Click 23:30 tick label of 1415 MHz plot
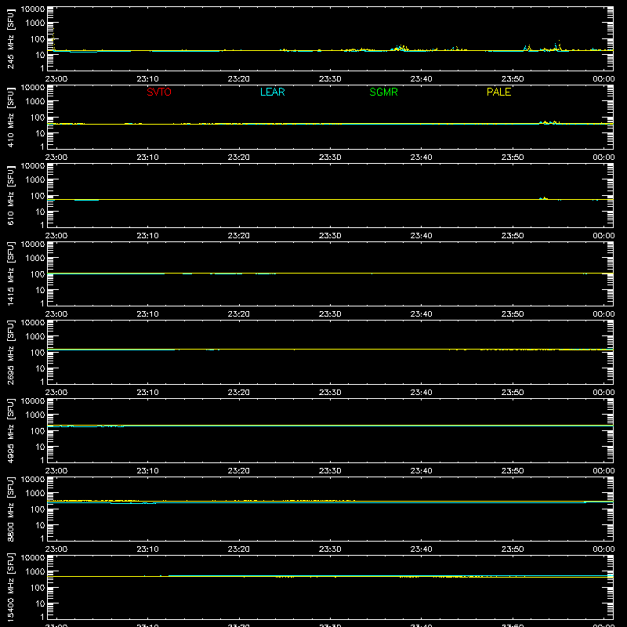 pyautogui.click(x=330, y=314)
